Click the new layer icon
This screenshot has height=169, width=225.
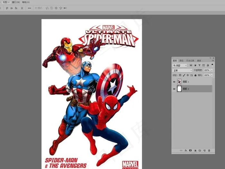(204, 150)
